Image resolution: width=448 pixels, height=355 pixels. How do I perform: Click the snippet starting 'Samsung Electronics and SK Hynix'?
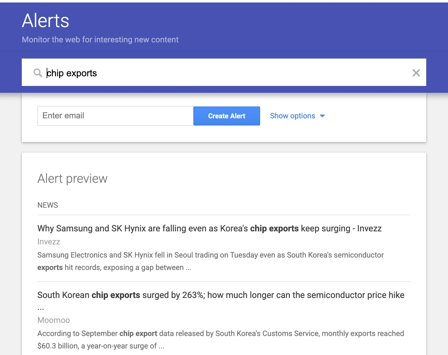pyautogui.click(x=210, y=261)
